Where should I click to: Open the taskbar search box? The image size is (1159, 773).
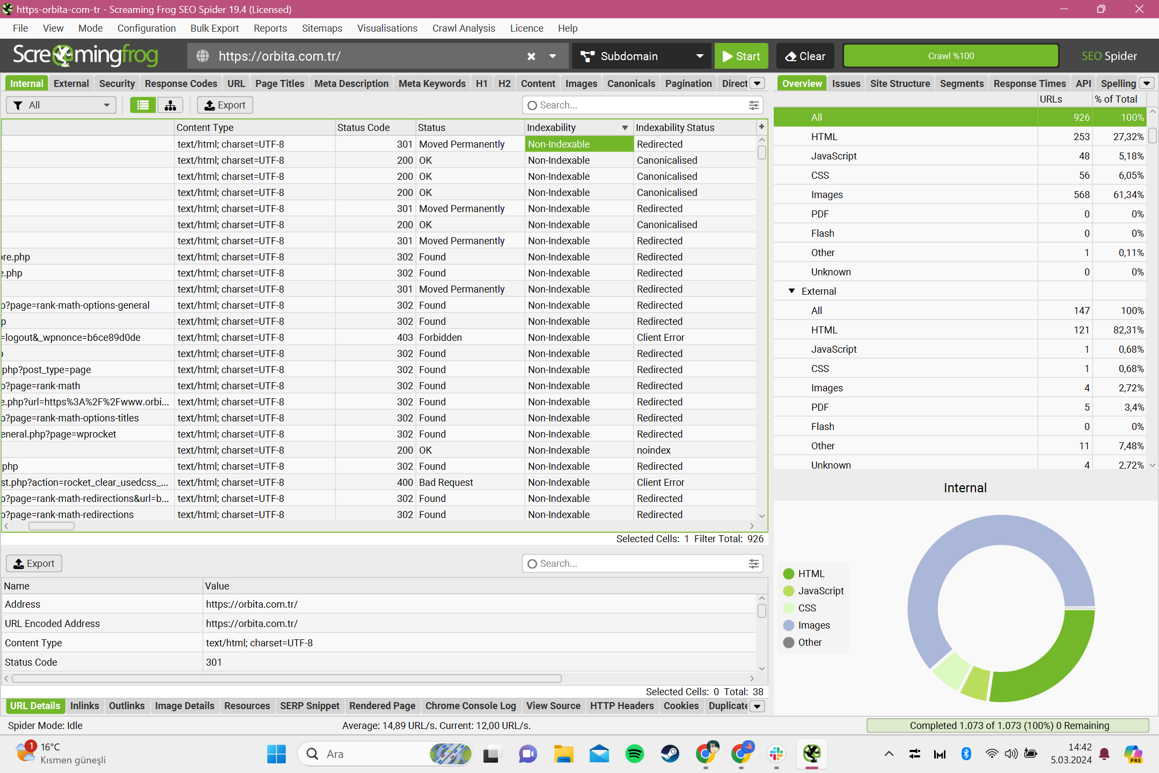385,754
